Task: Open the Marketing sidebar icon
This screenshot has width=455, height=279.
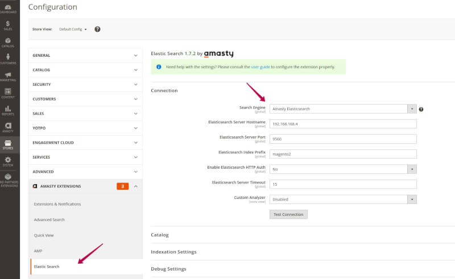Action: 8,77
